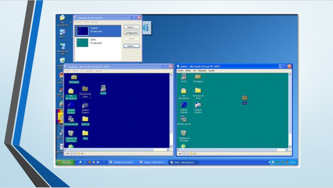
Task: Click Mi Maletín icon in Zafiro desktop
Action: 198,78
